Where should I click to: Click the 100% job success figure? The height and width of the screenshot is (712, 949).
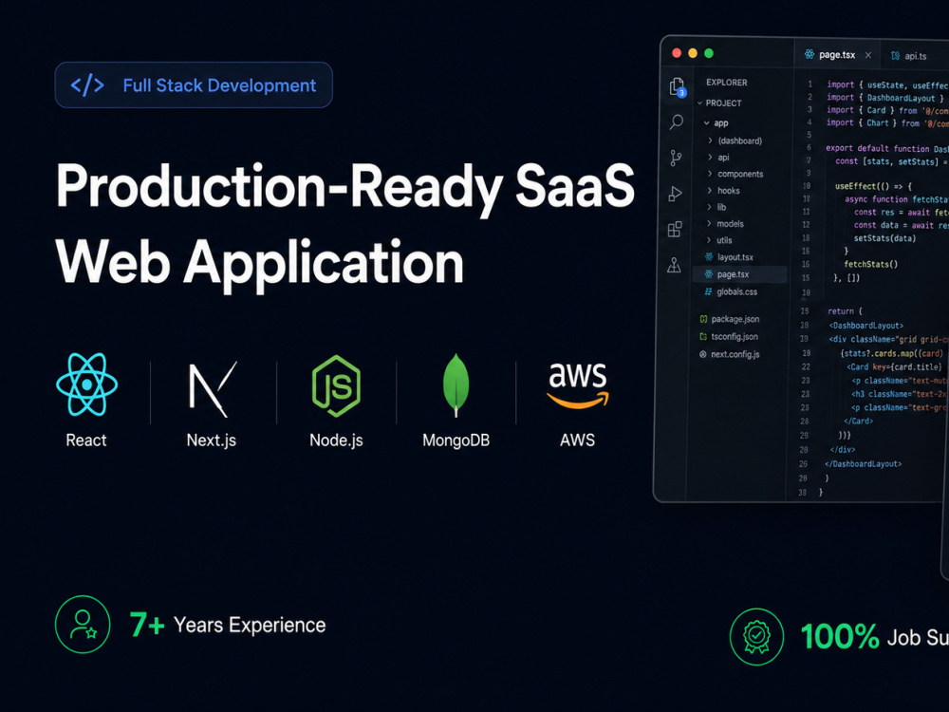tap(840, 637)
